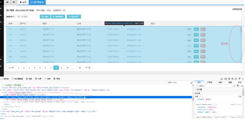
Task: Expand the style element node
Action: point(3,107)
